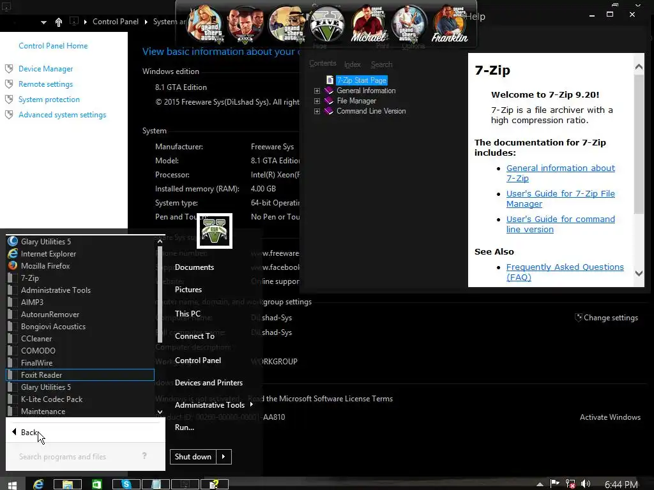The image size is (654, 490).
Task: Open Frequently Asked Questions (FAQ) link
Action: point(565,272)
